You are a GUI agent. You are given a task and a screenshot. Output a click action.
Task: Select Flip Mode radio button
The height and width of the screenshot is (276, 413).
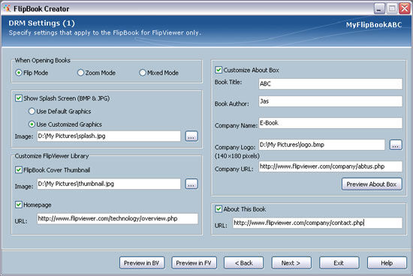click(x=19, y=73)
